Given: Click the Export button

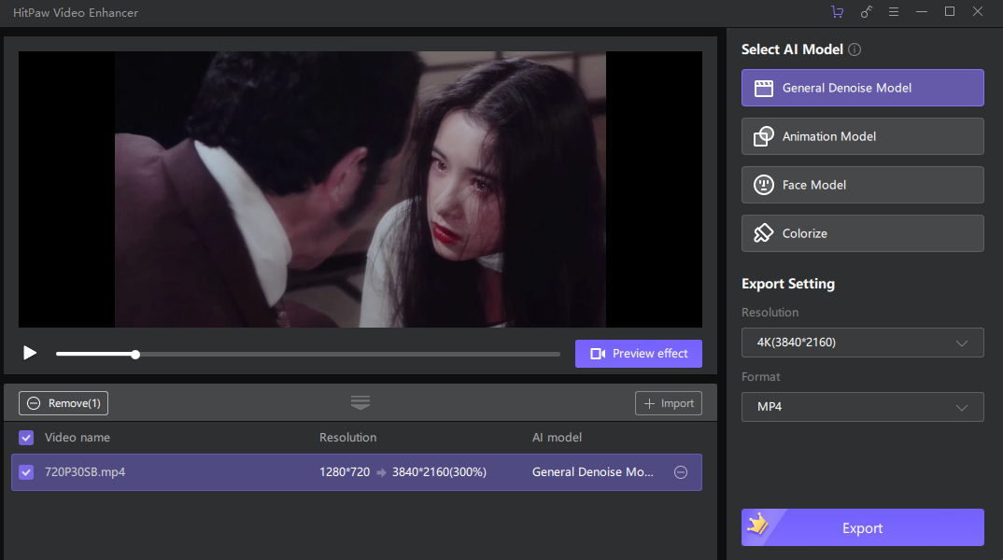Looking at the screenshot, I should click(x=862, y=527).
